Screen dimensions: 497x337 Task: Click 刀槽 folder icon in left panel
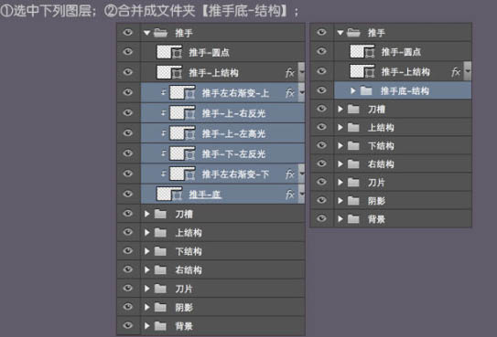pyautogui.click(x=160, y=215)
